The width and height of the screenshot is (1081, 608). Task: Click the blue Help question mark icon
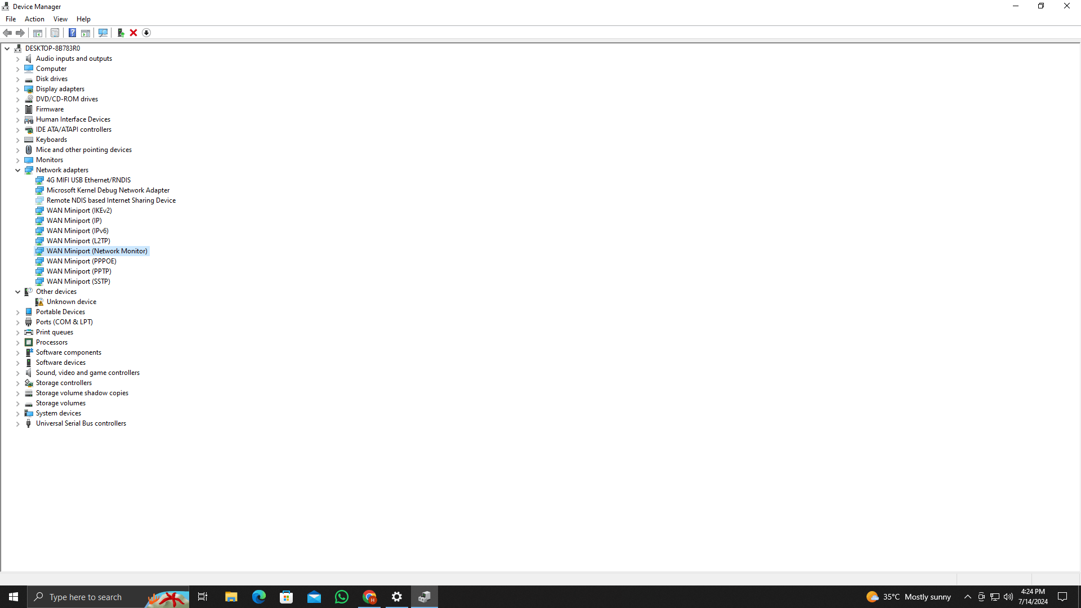[x=72, y=33]
